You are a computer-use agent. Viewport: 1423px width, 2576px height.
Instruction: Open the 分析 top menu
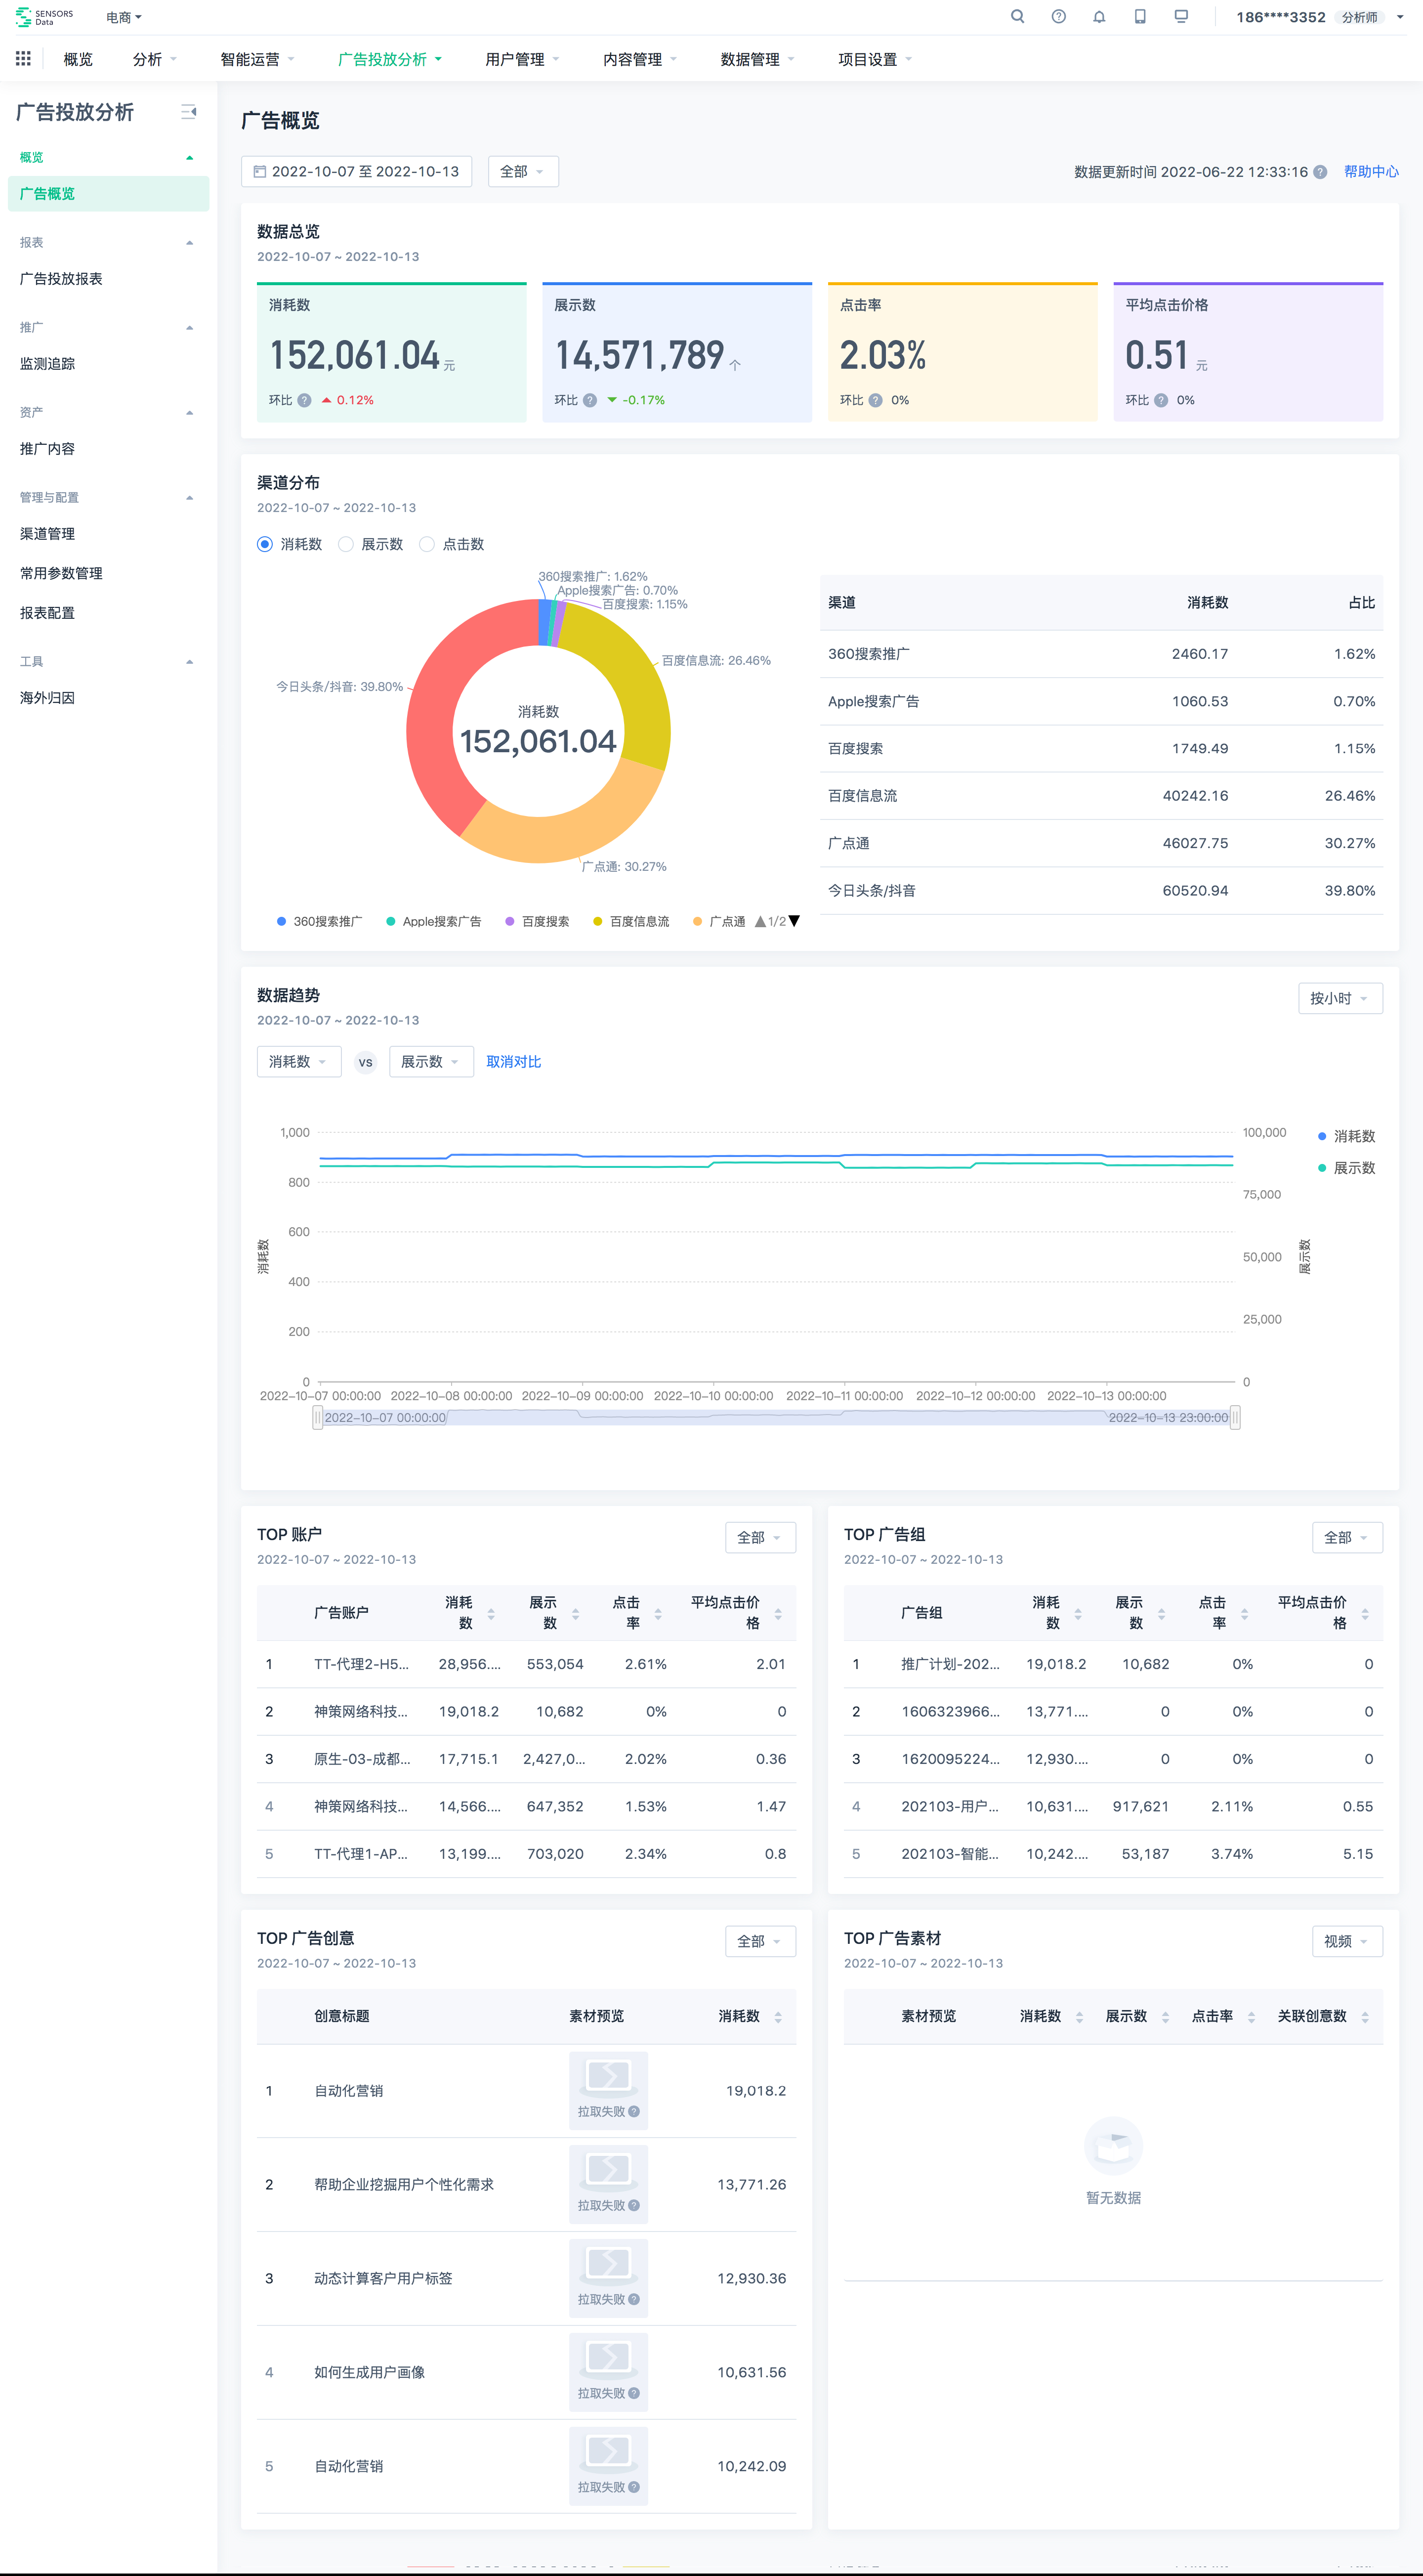(154, 59)
